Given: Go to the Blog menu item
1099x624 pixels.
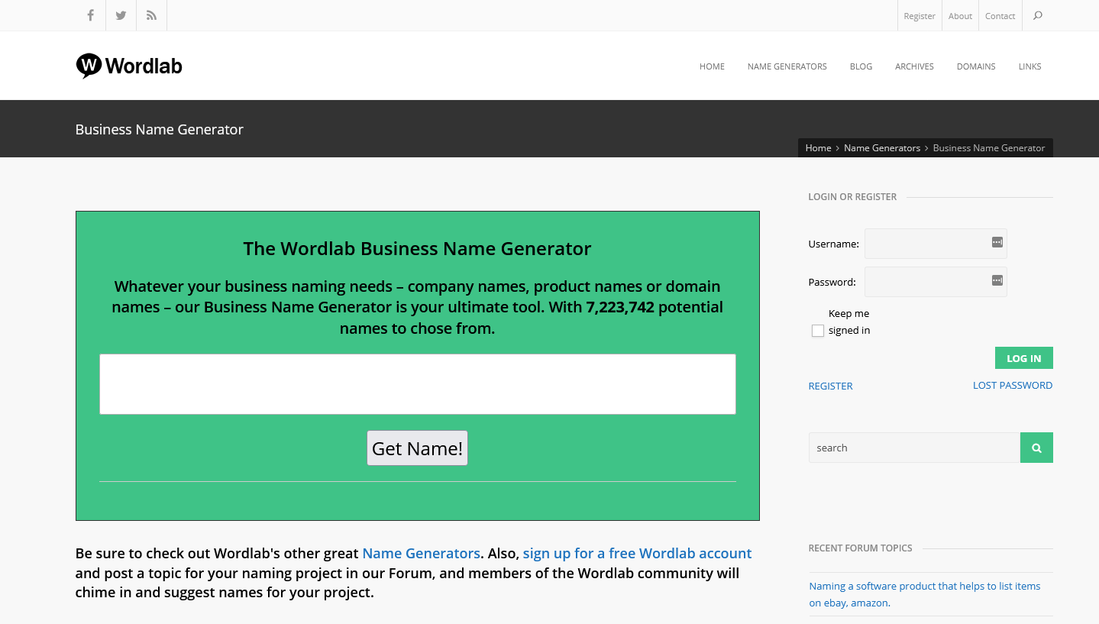Looking at the screenshot, I should [861, 66].
